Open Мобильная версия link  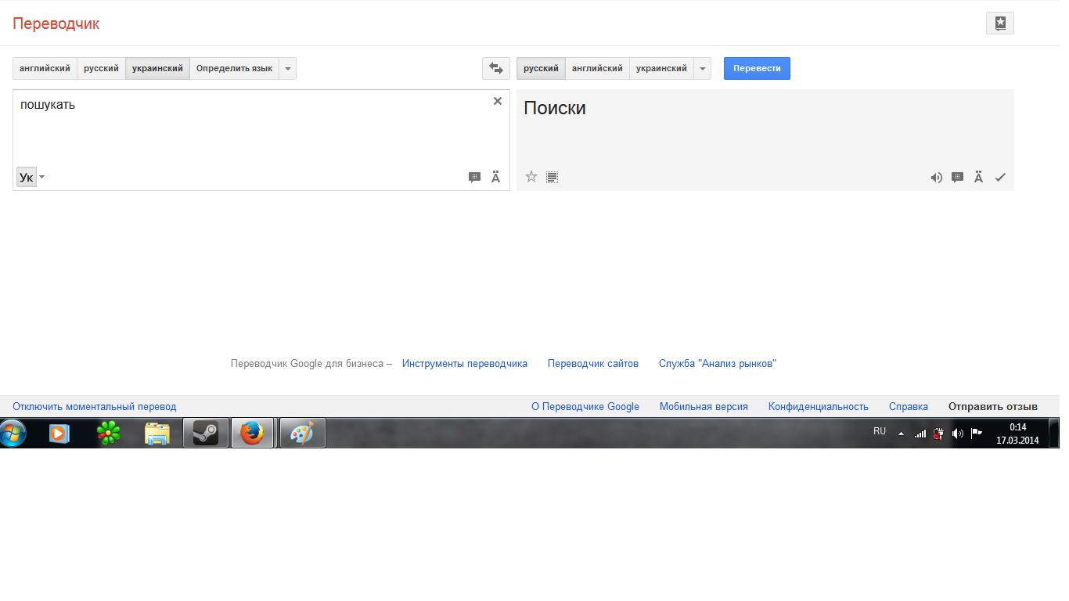(x=704, y=407)
